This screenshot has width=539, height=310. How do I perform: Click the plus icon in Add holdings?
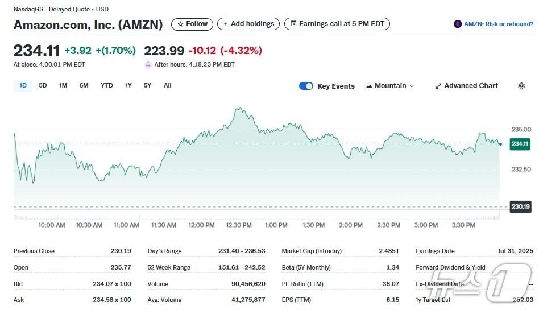coord(226,24)
